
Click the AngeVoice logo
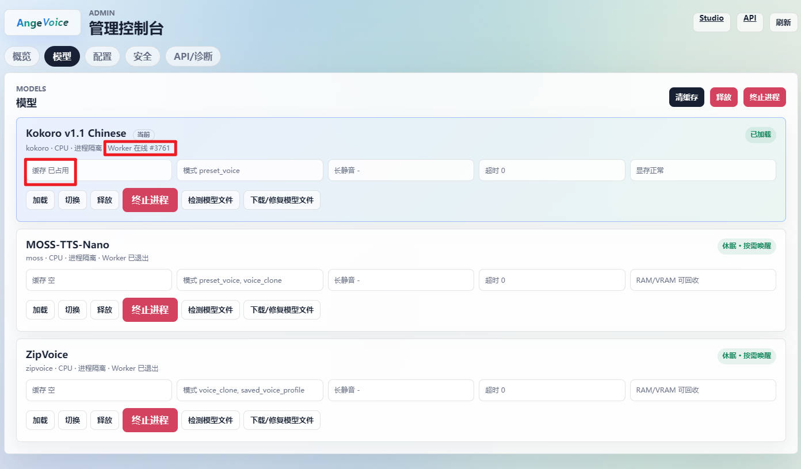[43, 22]
